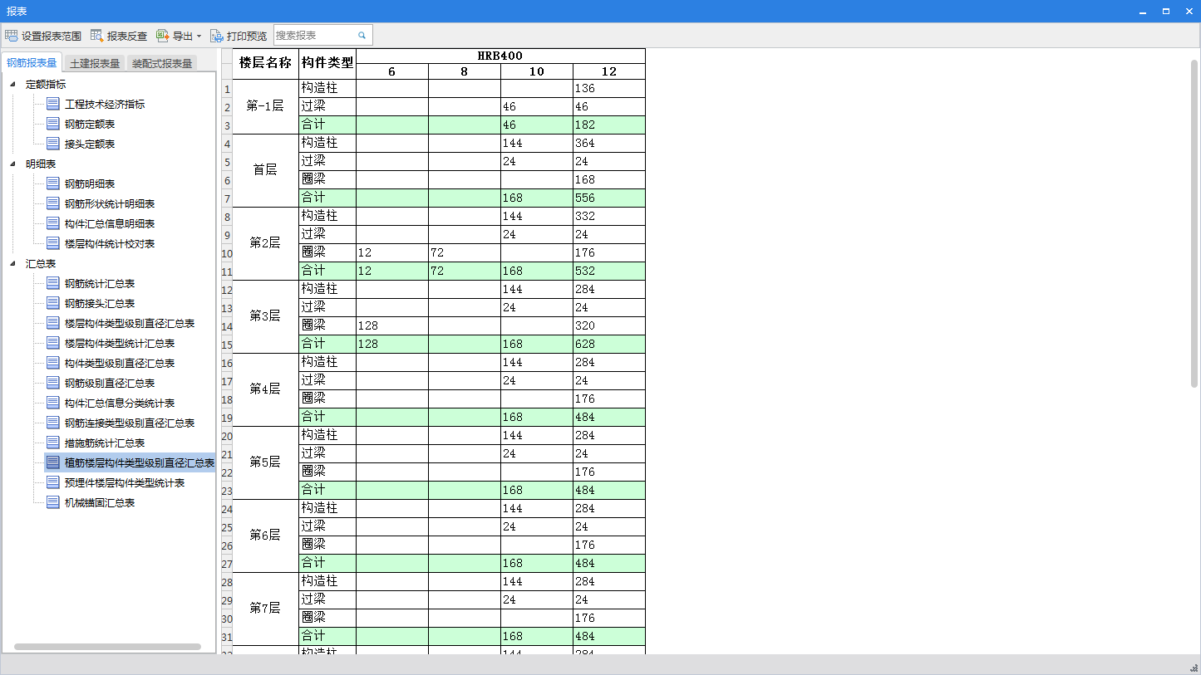Select the cell with value 332
This screenshot has height=675, width=1201.
point(609,216)
